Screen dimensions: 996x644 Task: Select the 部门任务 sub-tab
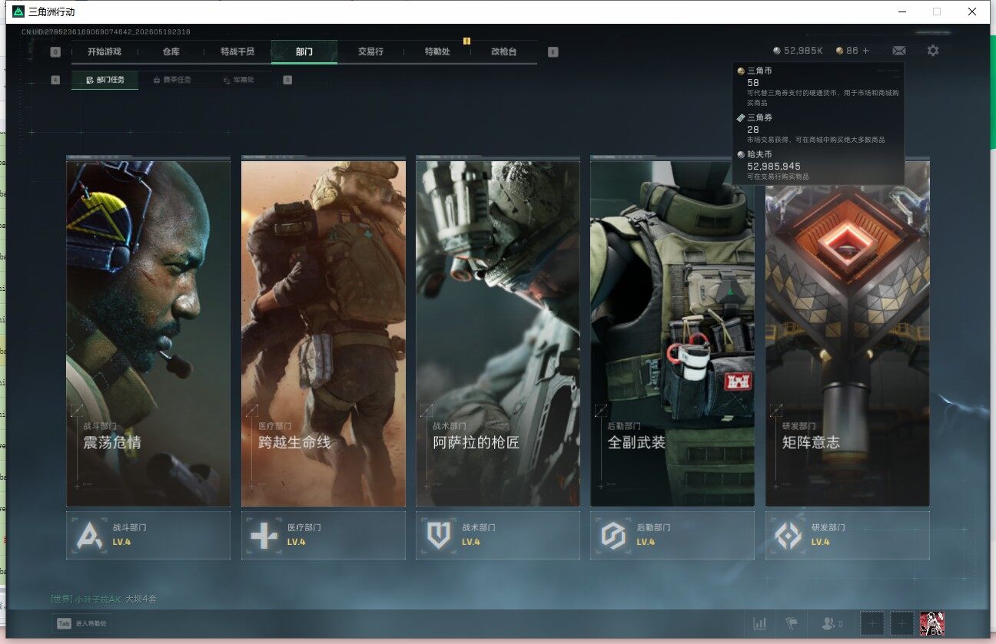(105, 80)
